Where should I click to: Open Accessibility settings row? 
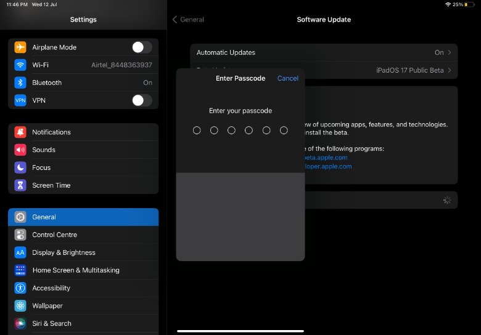click(x=83, y=288)
